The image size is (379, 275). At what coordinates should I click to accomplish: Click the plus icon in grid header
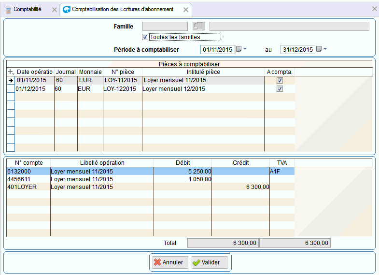[11, 72]
